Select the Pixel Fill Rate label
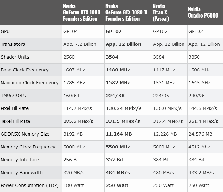This screenshot has height=192, width=223. tap(15, 108)
